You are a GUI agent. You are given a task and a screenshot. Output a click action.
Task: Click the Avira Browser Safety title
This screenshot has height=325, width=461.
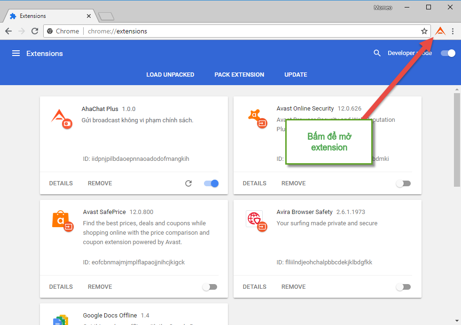coord(305,212)
